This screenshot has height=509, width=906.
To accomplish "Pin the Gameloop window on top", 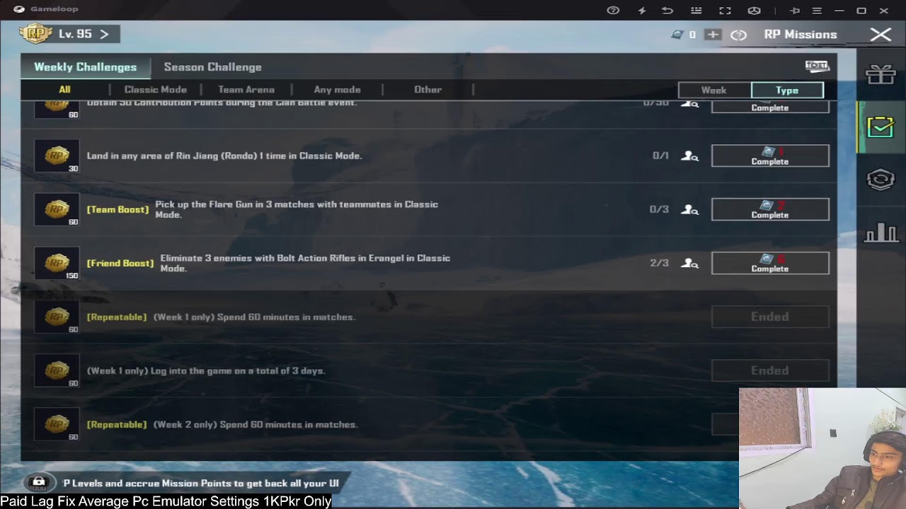I will coord(795,11).
